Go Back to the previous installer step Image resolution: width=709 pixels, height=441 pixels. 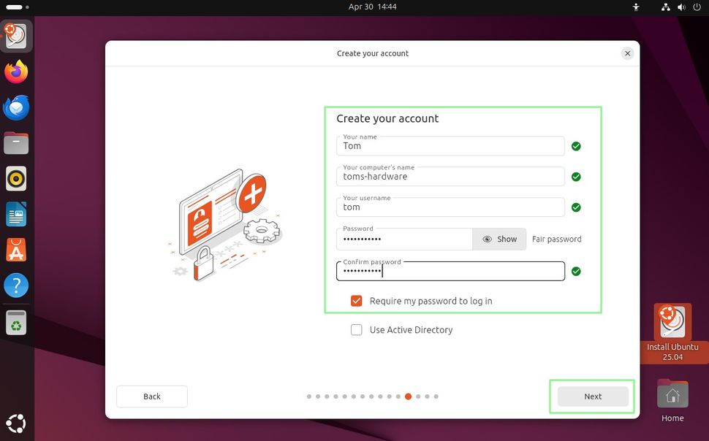pyautogui.click(x=151, y=396)
